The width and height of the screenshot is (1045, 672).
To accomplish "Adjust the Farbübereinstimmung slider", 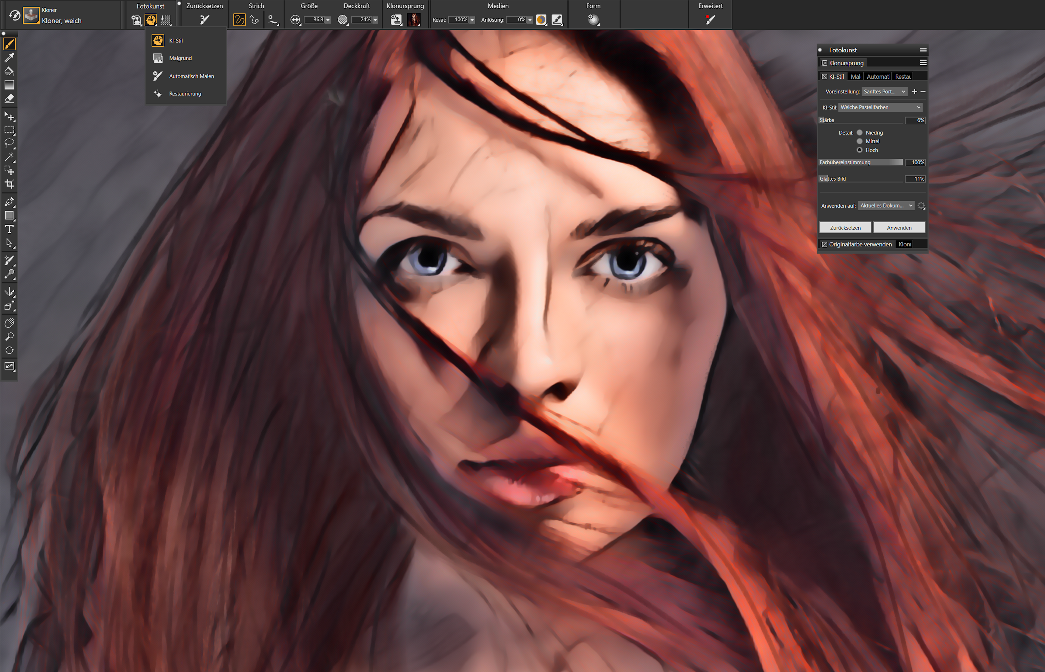I will click(x=861, y=162).
